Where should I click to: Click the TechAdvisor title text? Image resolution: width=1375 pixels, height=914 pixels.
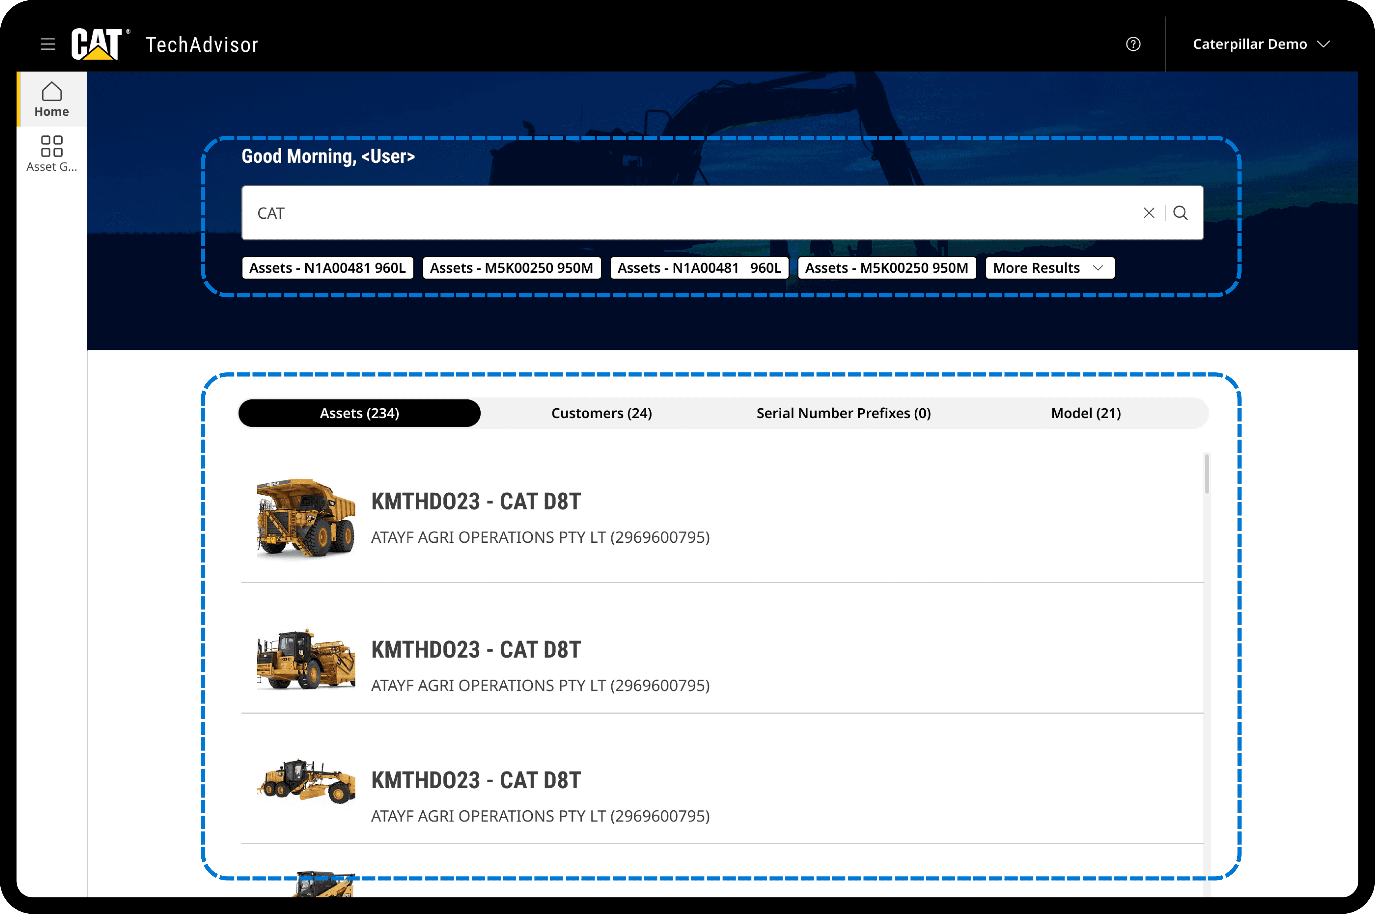click(x=202, y=45)
